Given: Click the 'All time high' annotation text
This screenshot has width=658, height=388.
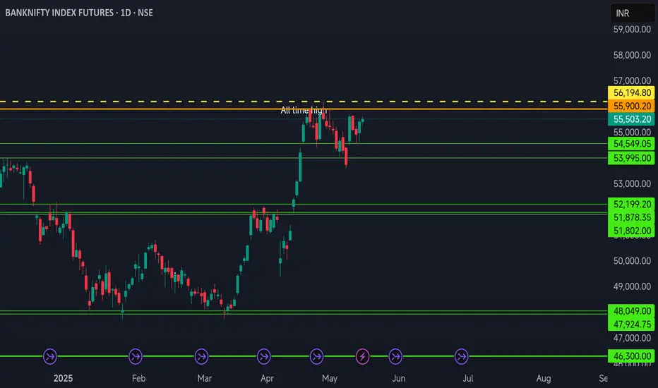Looking at the screenshot, I should point(304,110).
